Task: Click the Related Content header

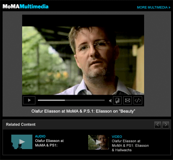Action: click(x=21, y=124)
